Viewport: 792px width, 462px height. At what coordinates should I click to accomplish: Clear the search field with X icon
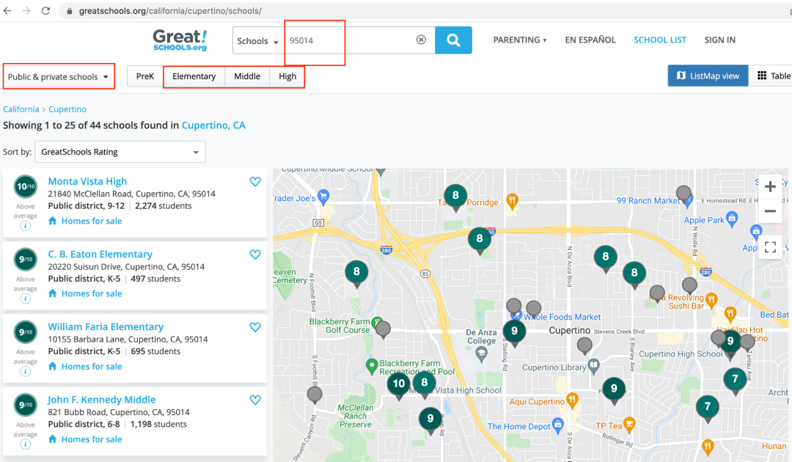(x=421, y=40)
